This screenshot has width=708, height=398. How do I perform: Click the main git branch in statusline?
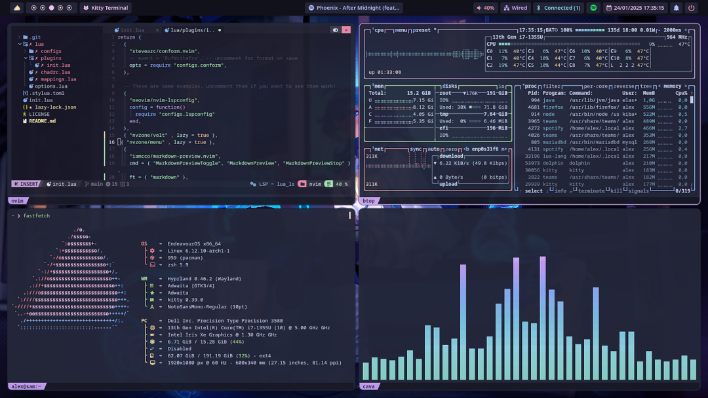coord(94,184)
